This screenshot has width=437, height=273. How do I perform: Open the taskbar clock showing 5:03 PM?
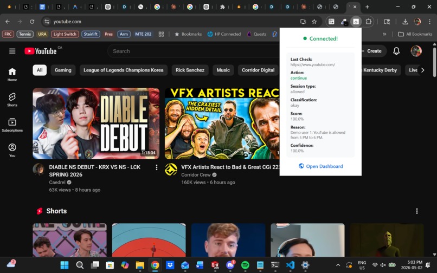click(413, 265)
